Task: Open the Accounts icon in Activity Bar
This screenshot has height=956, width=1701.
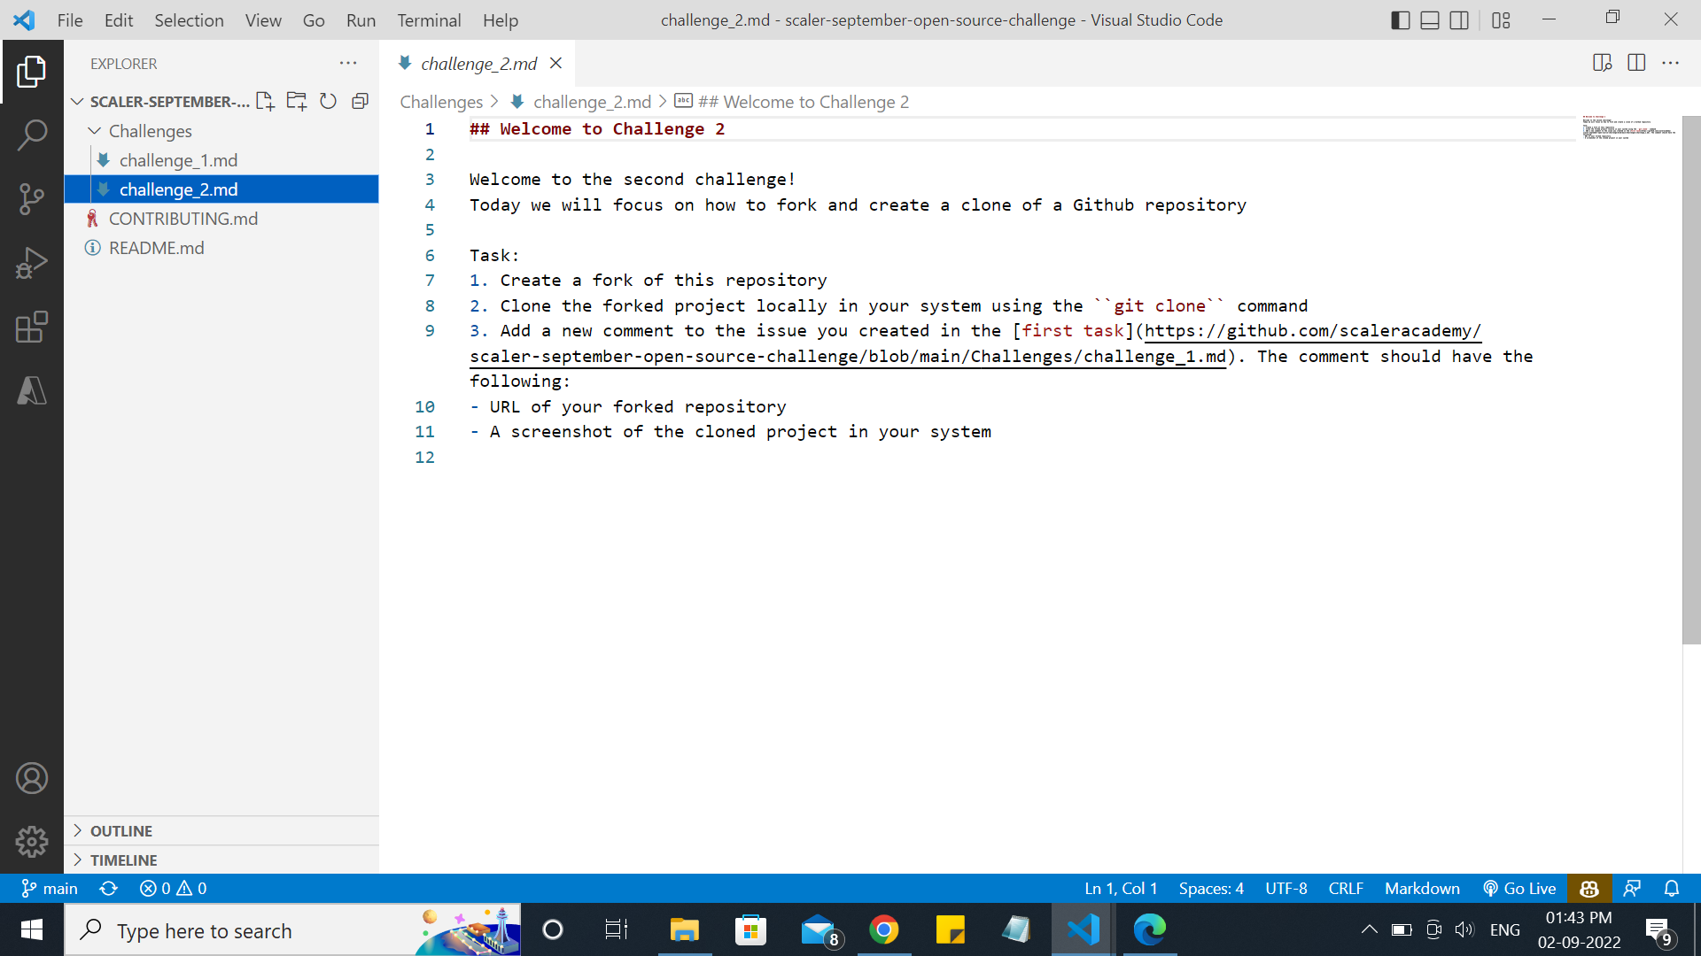Action: [33, 778]
